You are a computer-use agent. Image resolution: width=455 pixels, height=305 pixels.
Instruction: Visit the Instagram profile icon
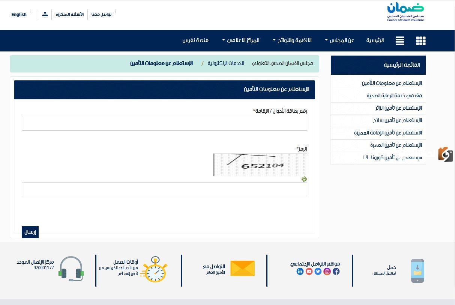pos(327,271)
